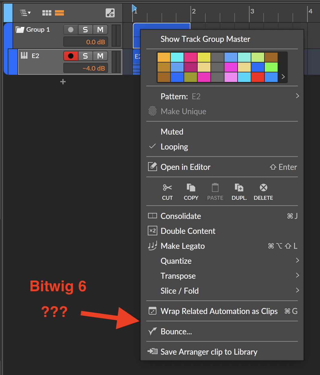Click the Save to Library arrow icon
Image resolution: width=320 pixels, height=375 pixels.
(153, 351)
